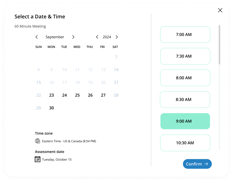Choose the 7:30 AM time slot

(185, 56)
